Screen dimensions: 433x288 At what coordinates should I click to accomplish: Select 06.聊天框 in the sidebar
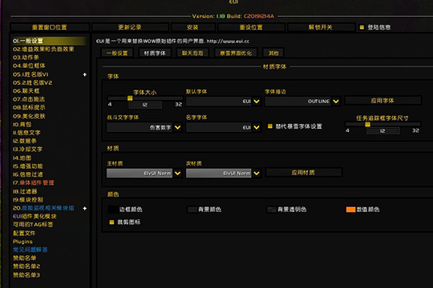(26, 90)
